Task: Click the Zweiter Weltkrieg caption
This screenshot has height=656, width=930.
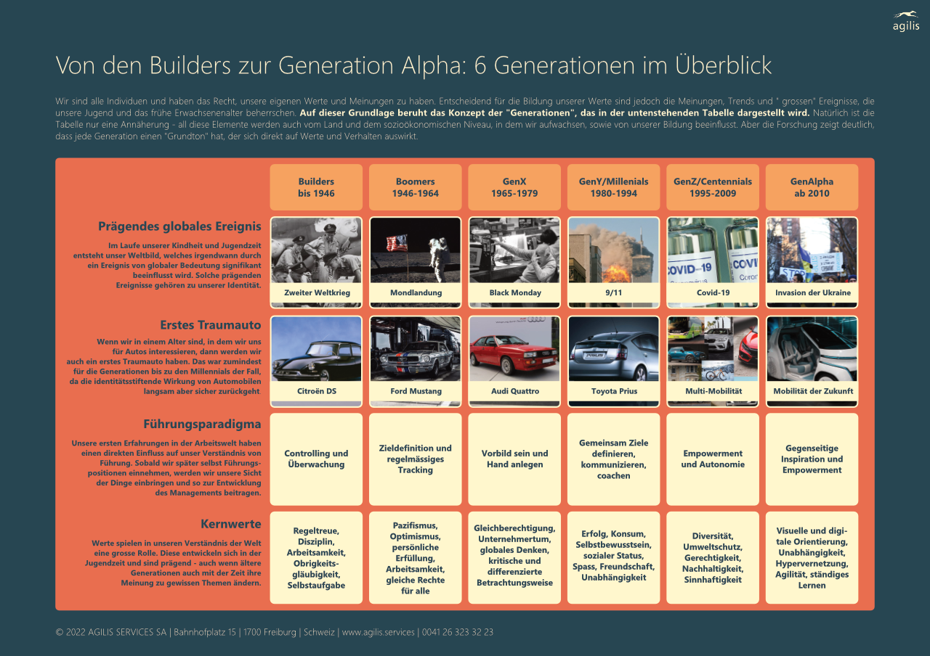Action: point(316,292)
